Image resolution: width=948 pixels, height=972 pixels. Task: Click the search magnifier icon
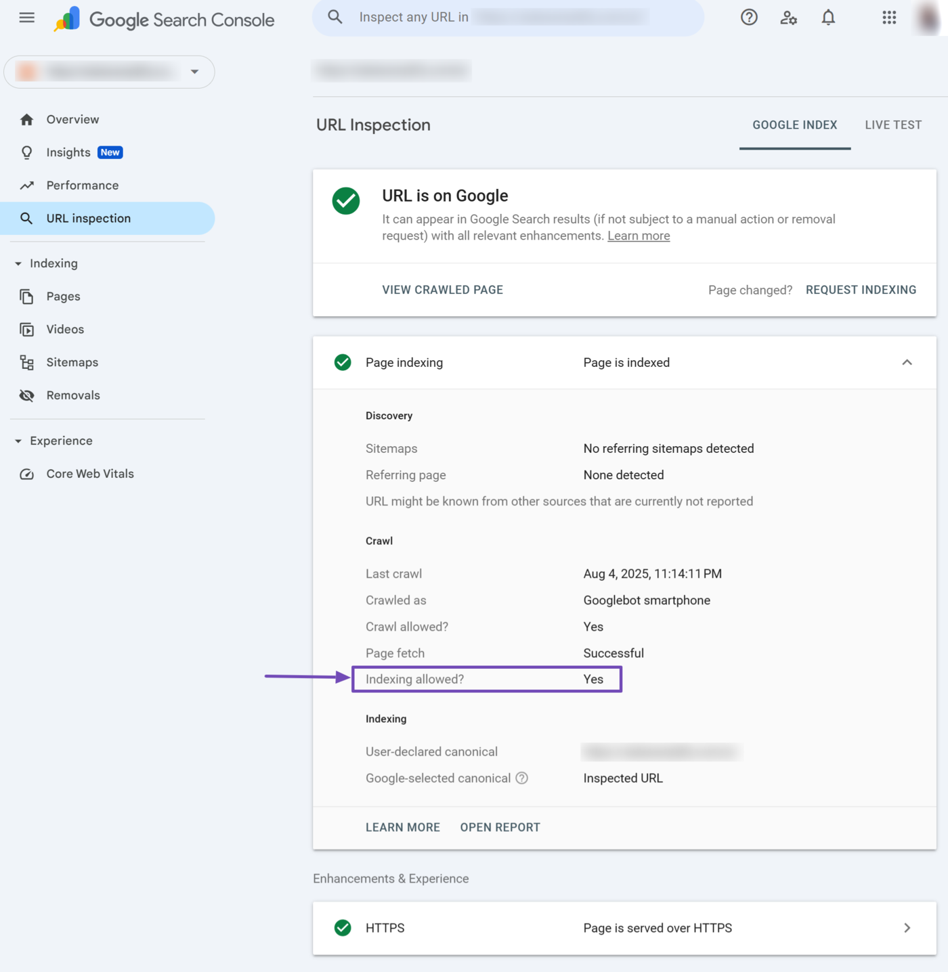[335, 17]
